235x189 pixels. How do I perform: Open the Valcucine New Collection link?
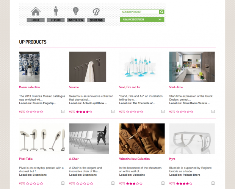134,159
